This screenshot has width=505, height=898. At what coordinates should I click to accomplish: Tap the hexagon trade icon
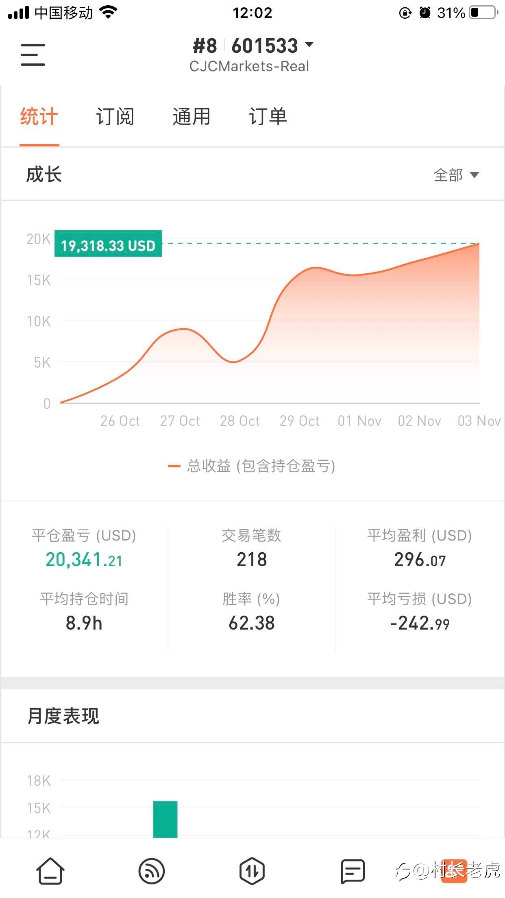tap(252, 871)
